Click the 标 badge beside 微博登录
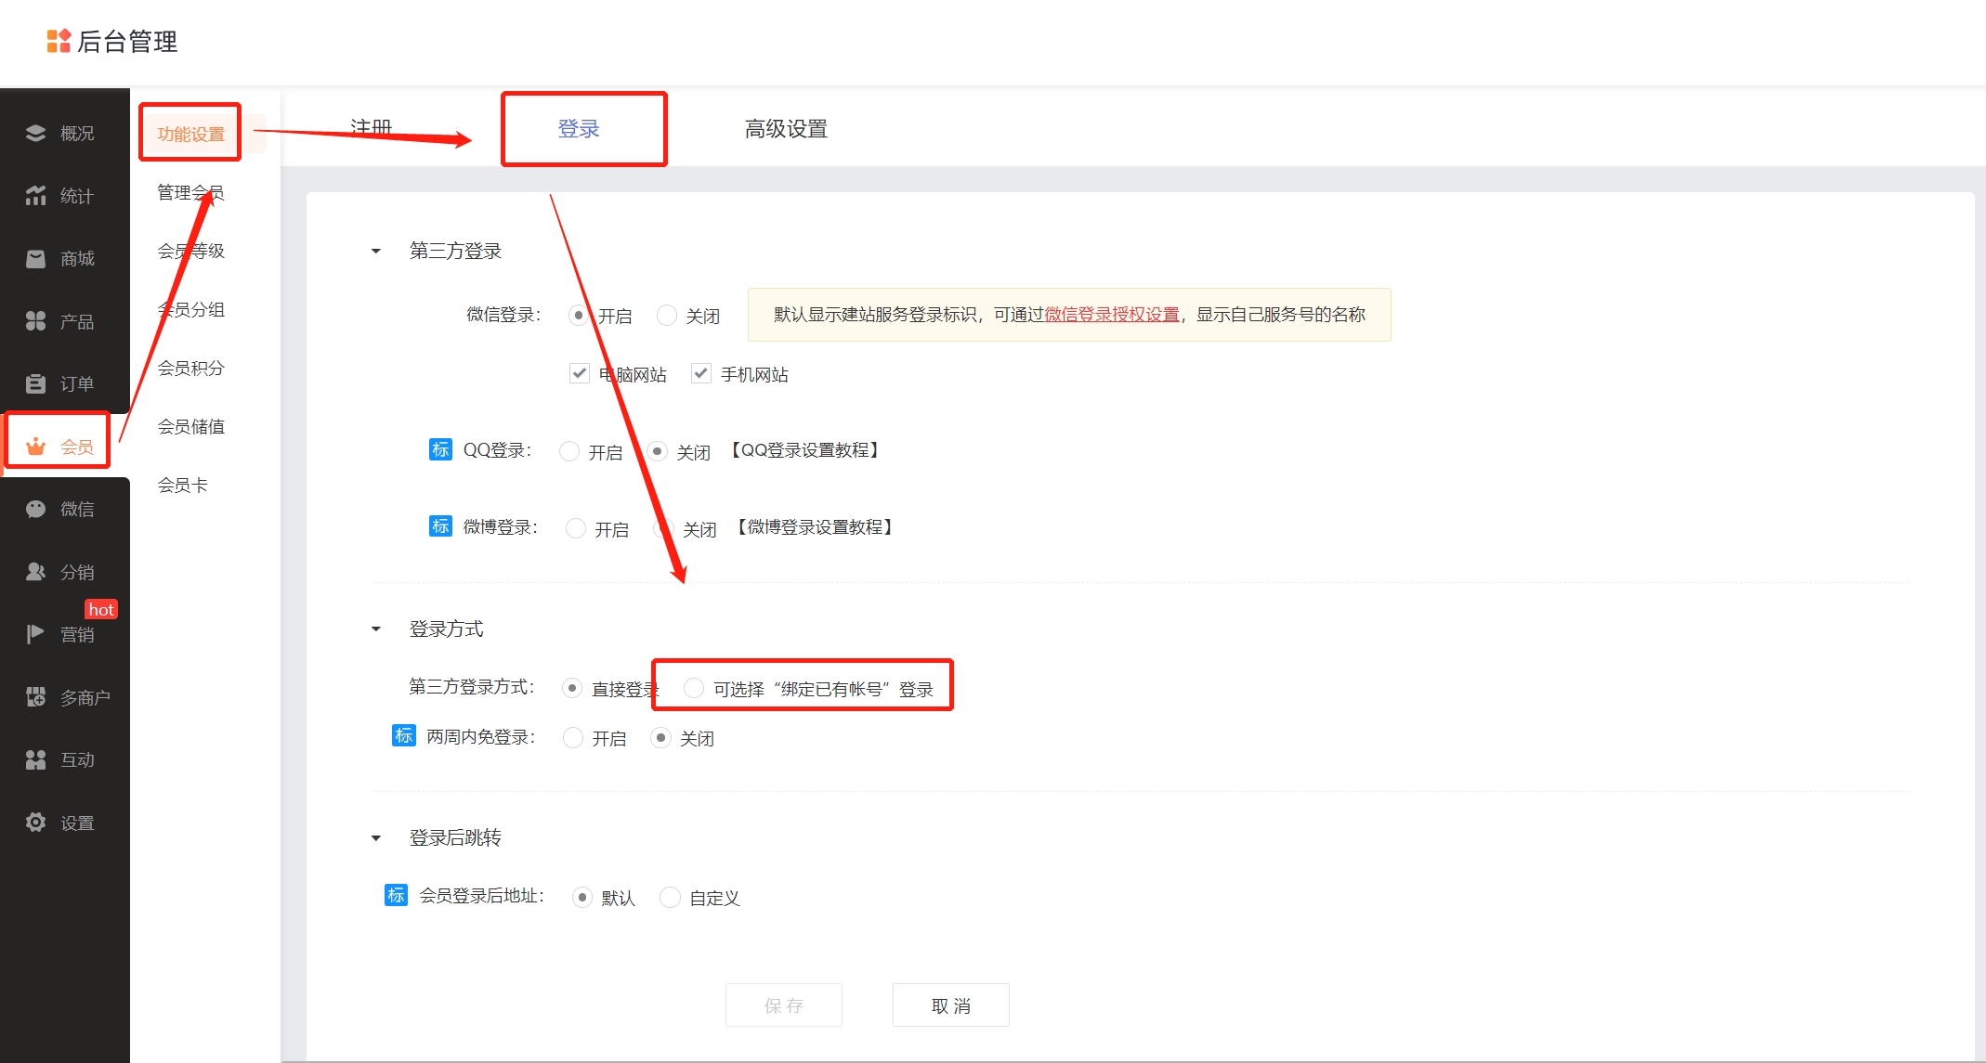The width and height of the screenshot is (1986, 1063). click(x=440, y=526)
